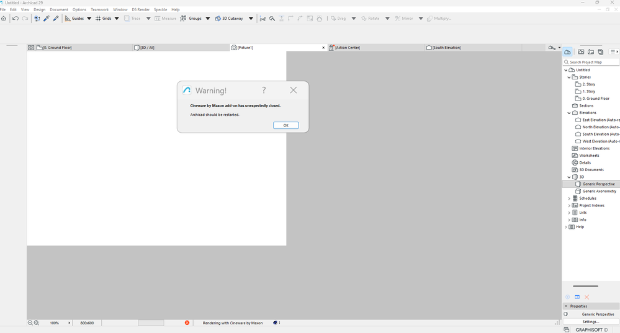The width and height of the screenshot is (620, 333).
Task: Toggle Guides in the toolbar
Action: 74,18
